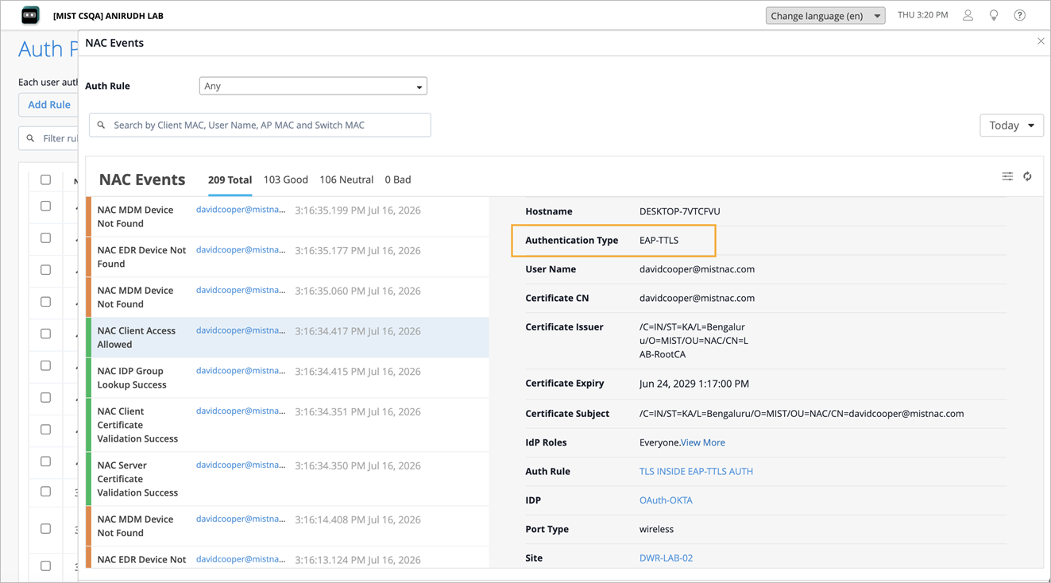1051x583 pixels.
Task: Click the Certificate Expiry Jun 24, 2029 value
Action: [694, 384]
